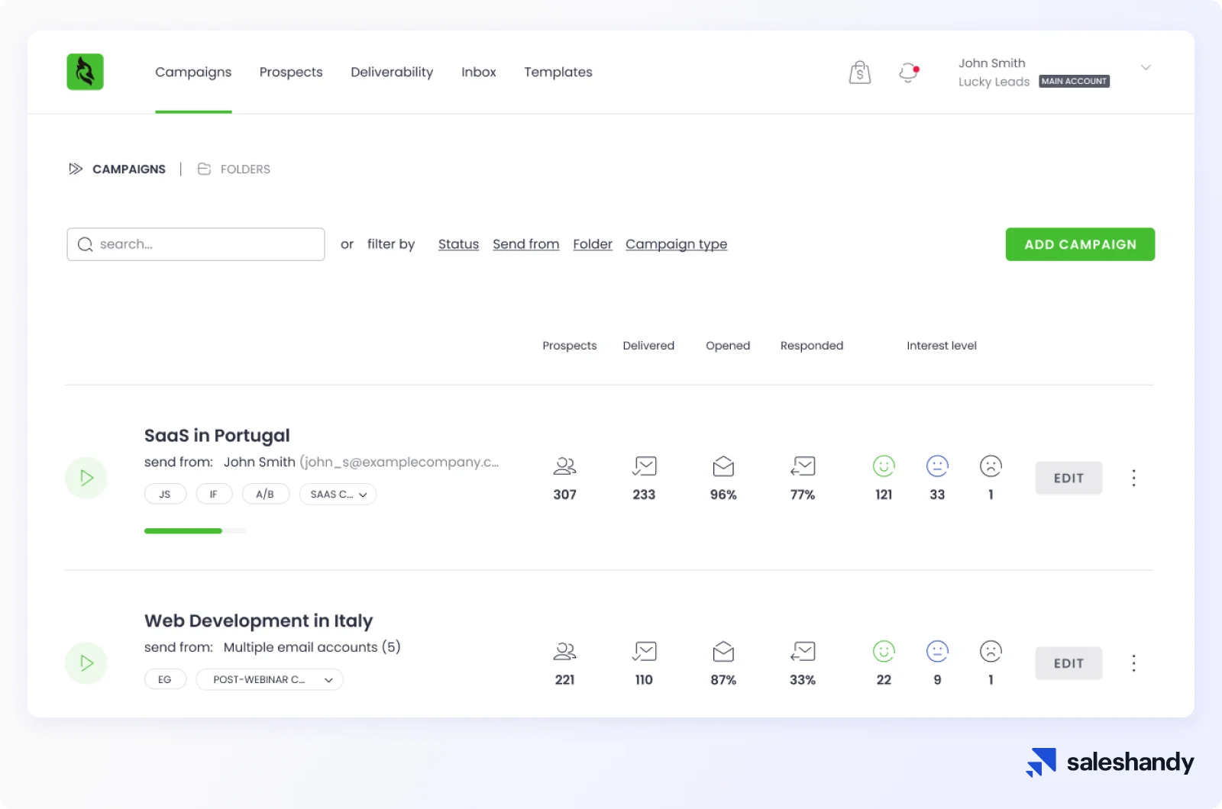Open the three-dot menu for Web Development in Italy
1222x809 pixels.
(x=1133, y=663)
